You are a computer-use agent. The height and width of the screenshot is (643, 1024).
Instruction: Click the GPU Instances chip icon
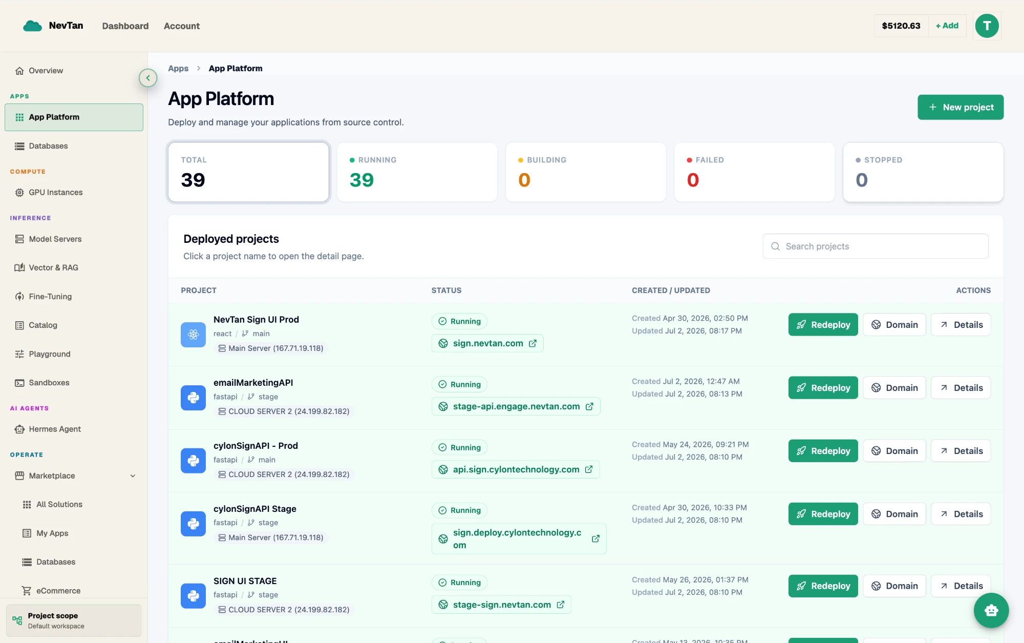19,193
